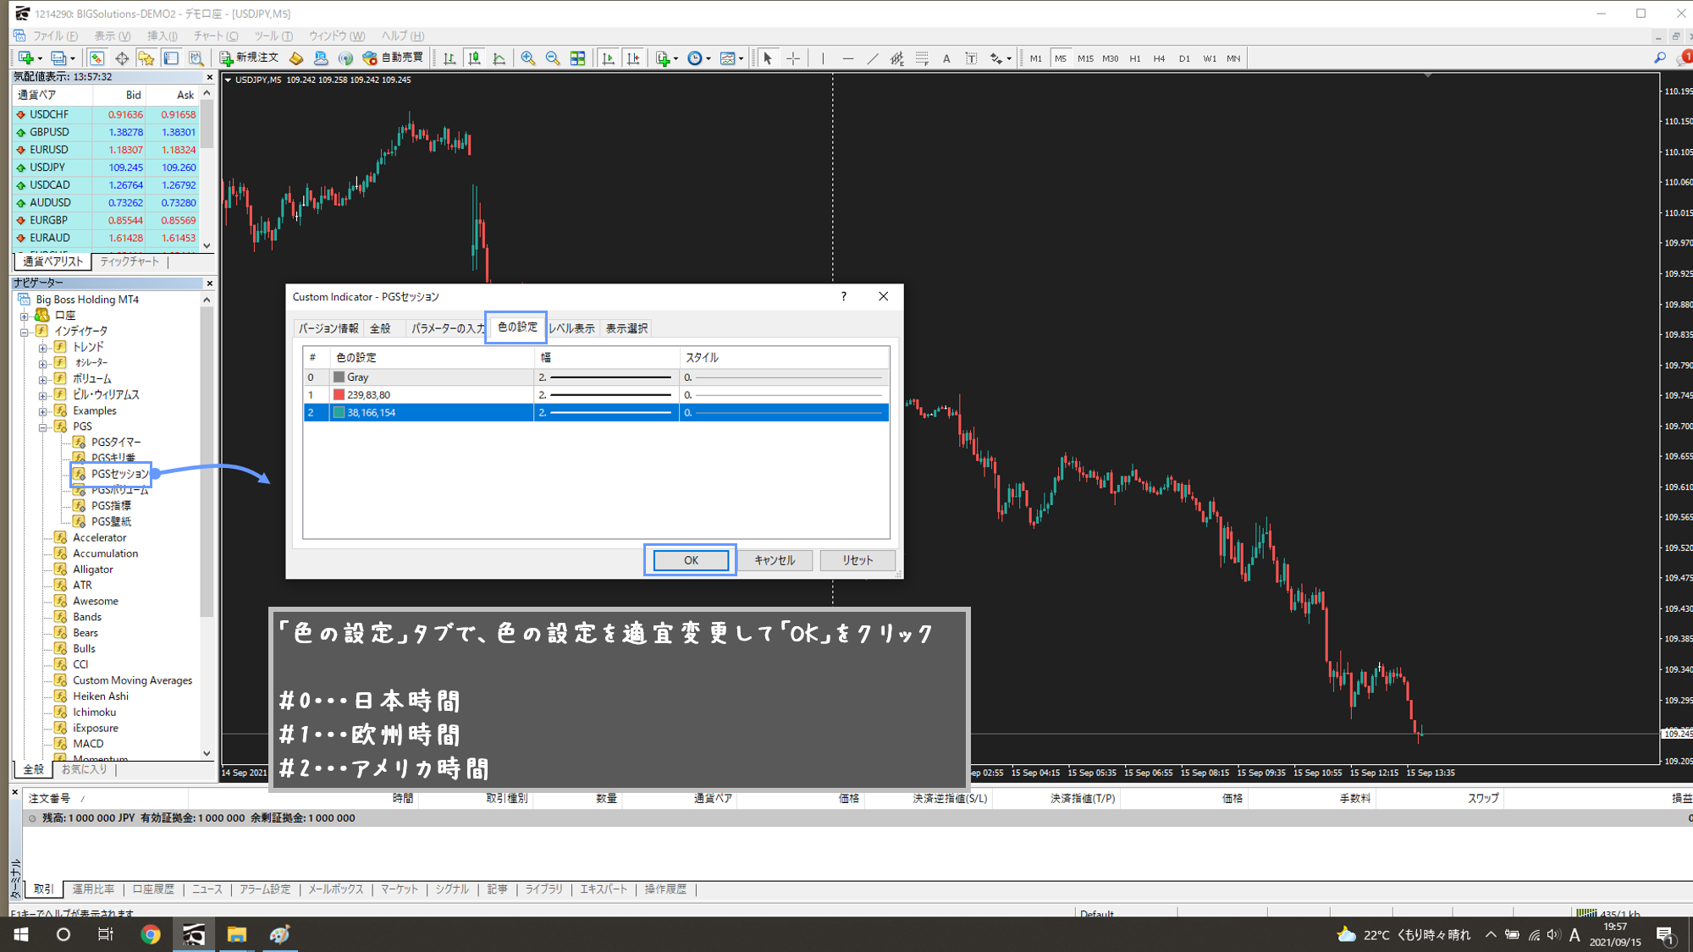Select the crosshair cursor tool
1693x952 pixels.
tap(793, 58)
